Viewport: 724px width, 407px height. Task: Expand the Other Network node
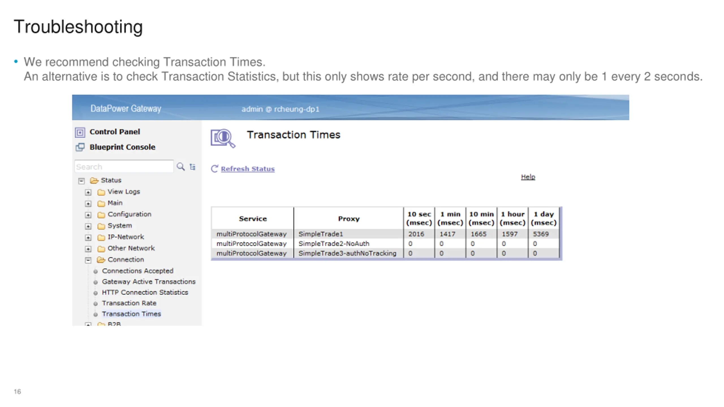click(x=88, y=249)
